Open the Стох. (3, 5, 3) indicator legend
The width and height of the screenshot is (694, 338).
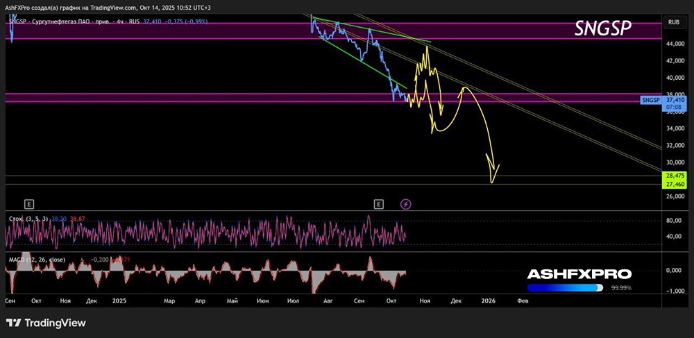pos(28,219)
